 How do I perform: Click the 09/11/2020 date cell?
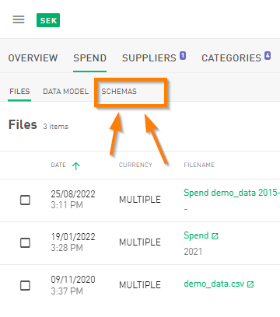[x=73, y=285]
